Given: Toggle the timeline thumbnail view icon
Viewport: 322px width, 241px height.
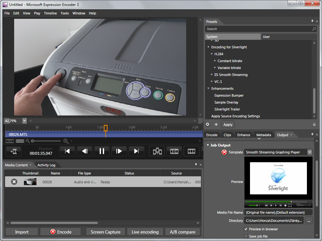Looking at the screenshot, I should click(x=10, y=141).
